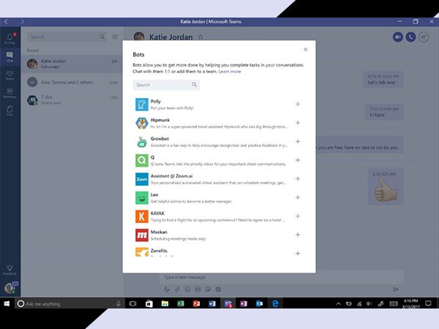The image size is (439, 329).
Task: Click your profile avatar in sidebar
Action: 10,288
